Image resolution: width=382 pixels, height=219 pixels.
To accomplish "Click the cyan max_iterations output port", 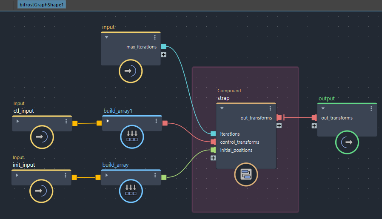I will [x=163, y=47].
